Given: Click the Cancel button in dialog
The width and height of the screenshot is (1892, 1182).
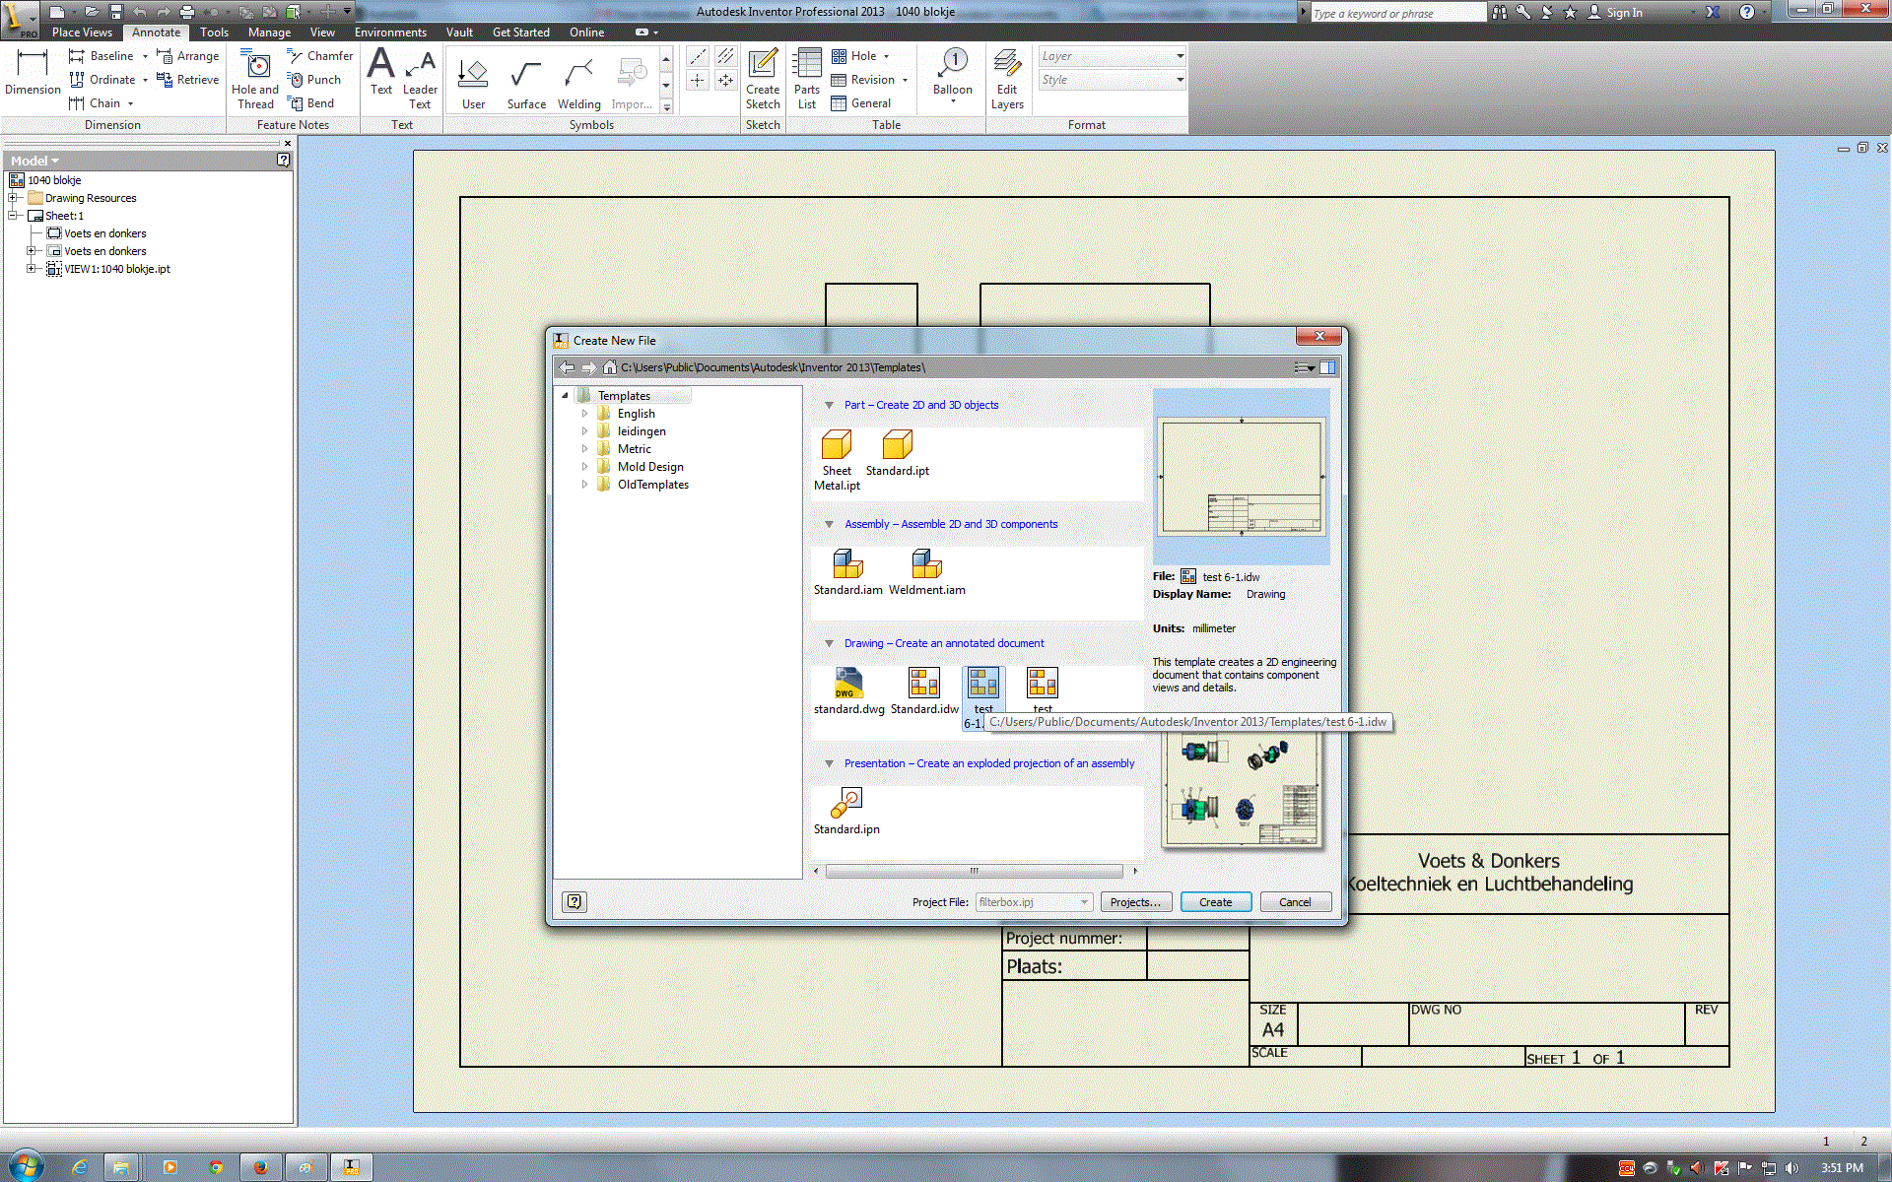Looking at the screenshot, I should coord(1295,902).
